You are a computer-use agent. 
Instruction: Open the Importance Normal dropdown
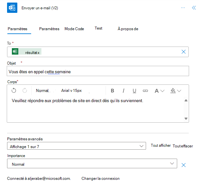coord(92,163)
